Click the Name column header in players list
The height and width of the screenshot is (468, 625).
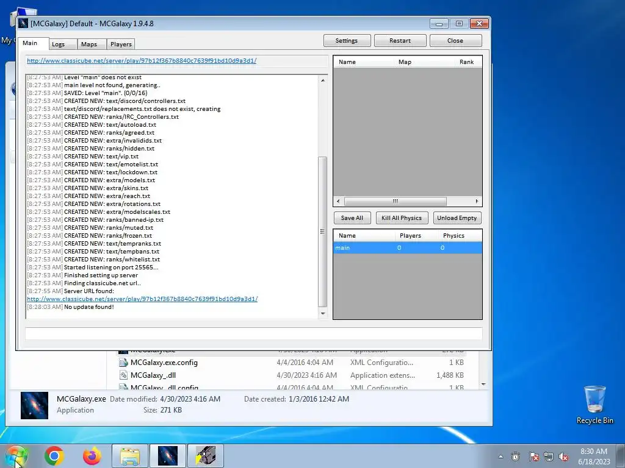pos(363,62)
